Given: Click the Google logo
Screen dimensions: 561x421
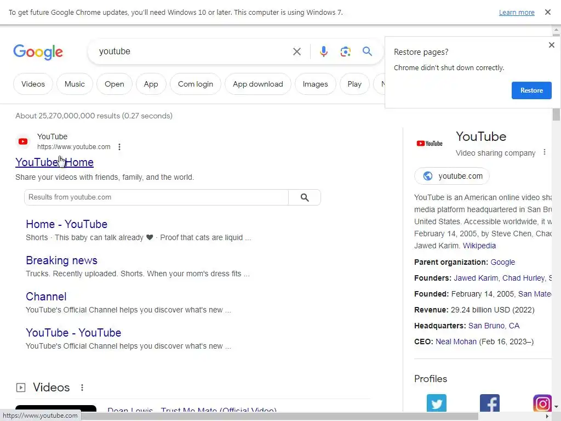Looking at the screenshot, I should click(x=38, y=52).
